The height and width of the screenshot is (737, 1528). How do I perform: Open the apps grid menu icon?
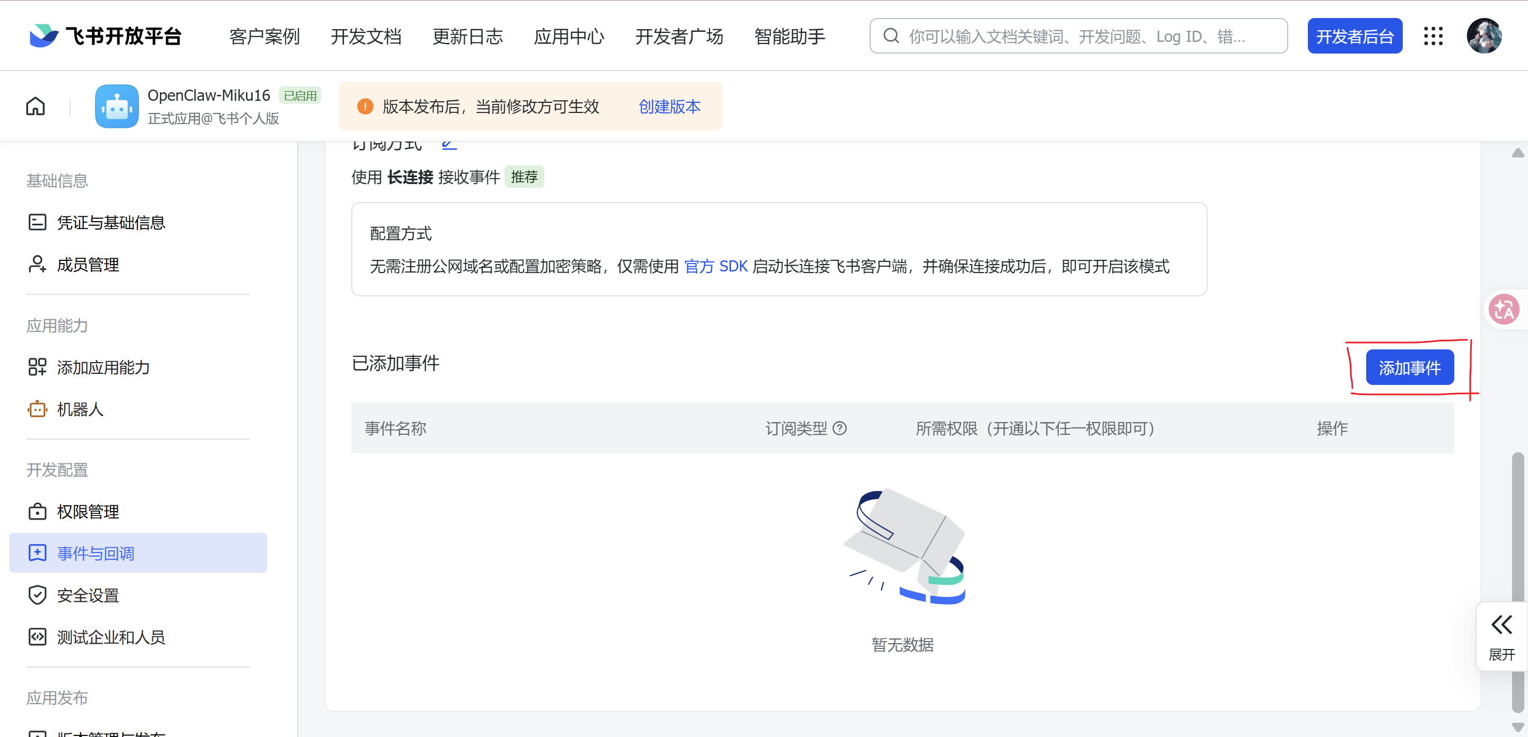tap(1433, 36)
